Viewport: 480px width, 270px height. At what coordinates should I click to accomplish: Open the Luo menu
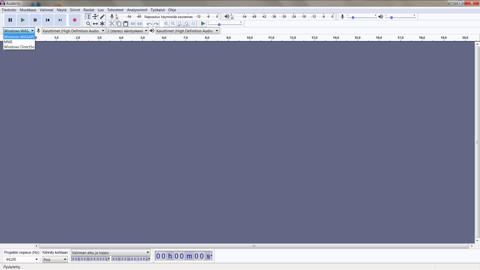(101, 10)
